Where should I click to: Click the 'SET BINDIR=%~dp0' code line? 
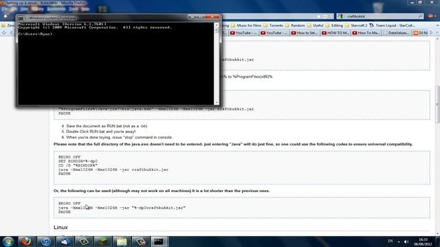pyautogui.click(x=78, y=161)
